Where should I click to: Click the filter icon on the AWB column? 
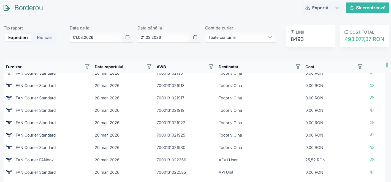[211, 67]
